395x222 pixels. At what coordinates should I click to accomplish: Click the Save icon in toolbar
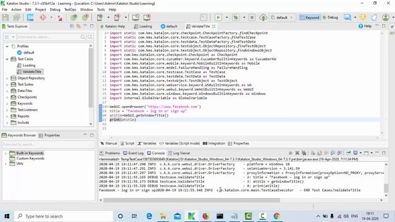coord(6,17)
